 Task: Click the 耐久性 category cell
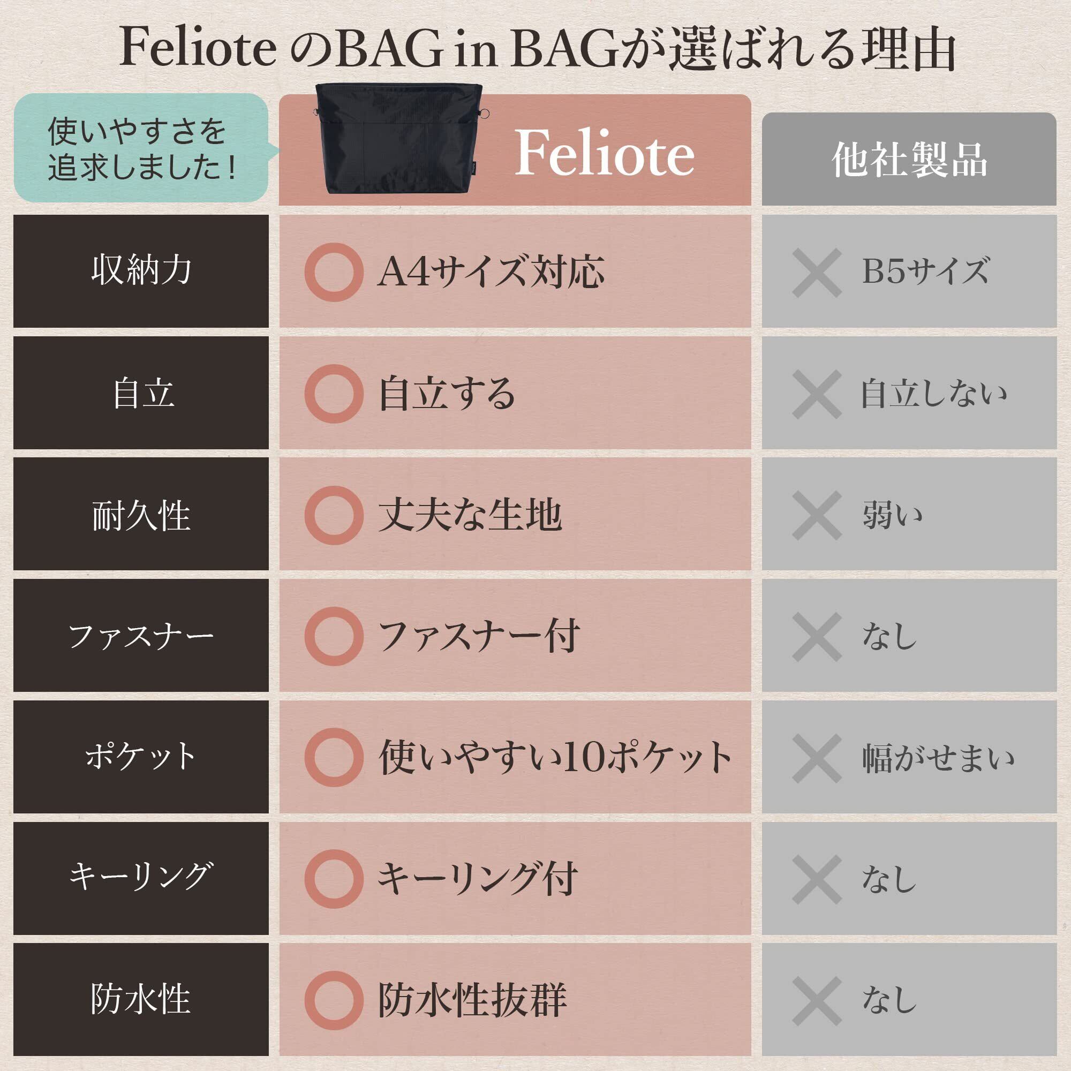[141, 515]
